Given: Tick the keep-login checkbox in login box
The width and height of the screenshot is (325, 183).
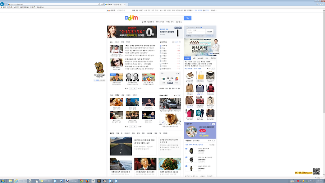Looking at the screenshot, I should 187,28.
